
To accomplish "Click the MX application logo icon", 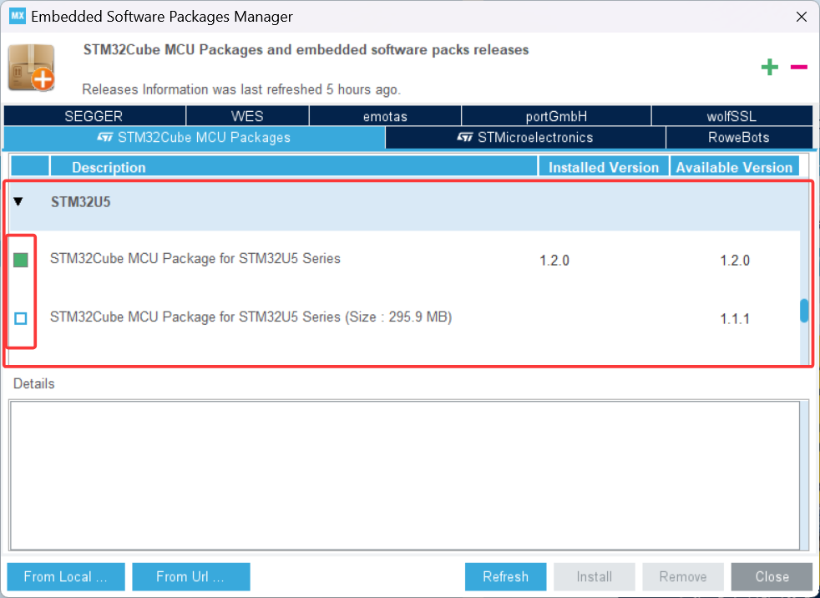I will (18, 16).
